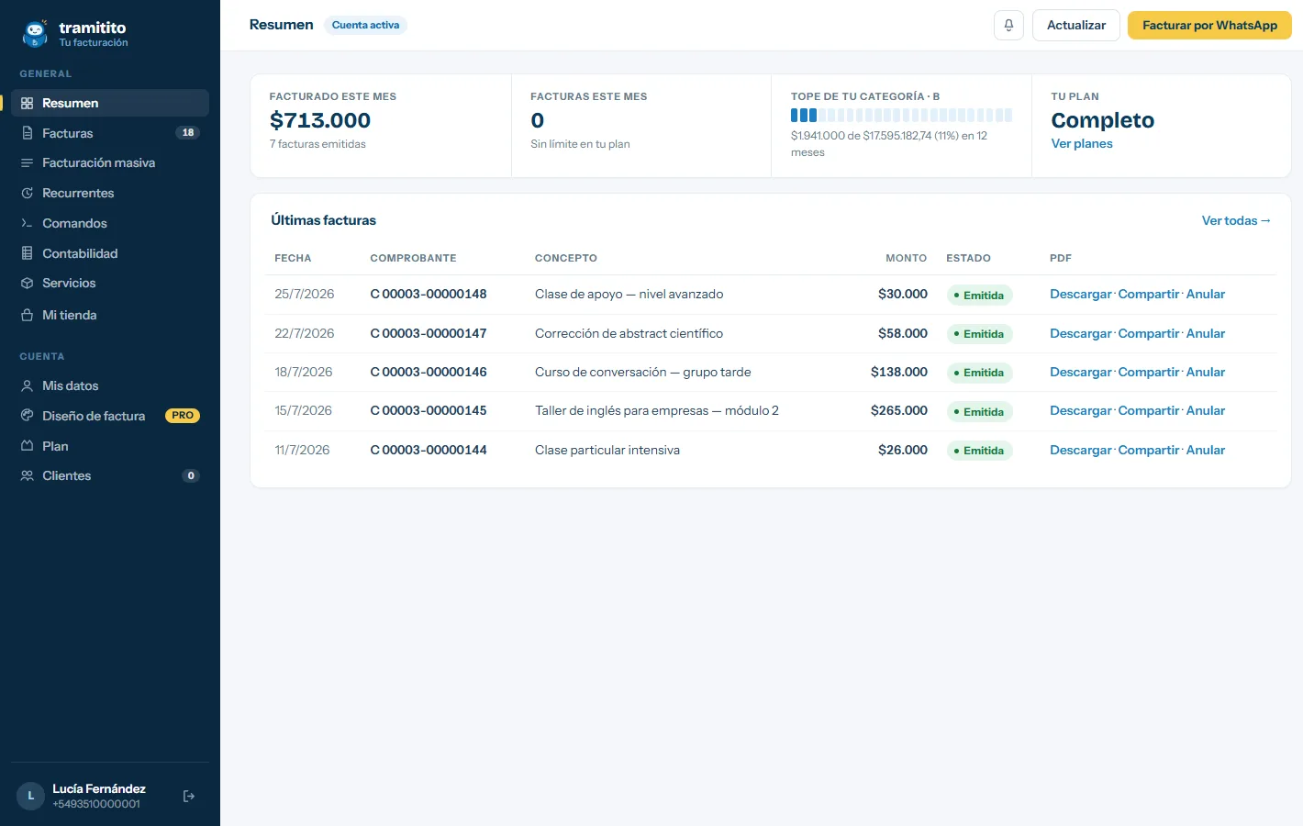Download invoice C 00003-00000148

(1081, 294)
